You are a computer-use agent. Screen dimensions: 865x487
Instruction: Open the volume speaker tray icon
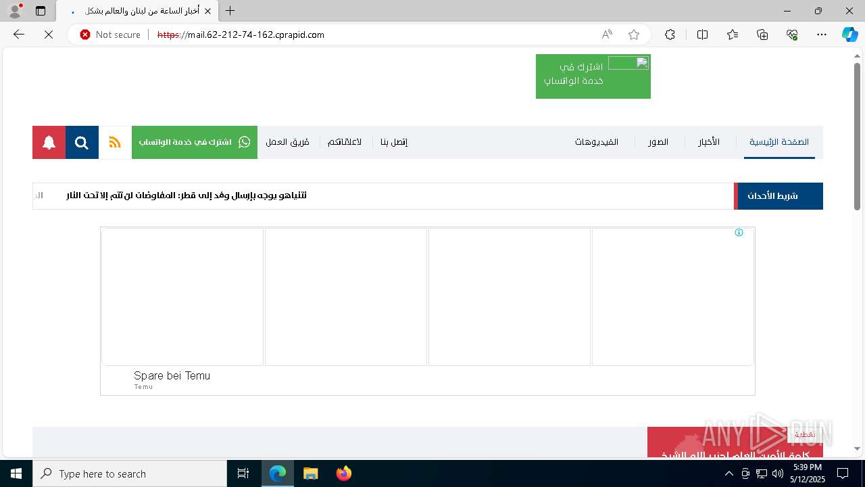(x=777, y=473)
